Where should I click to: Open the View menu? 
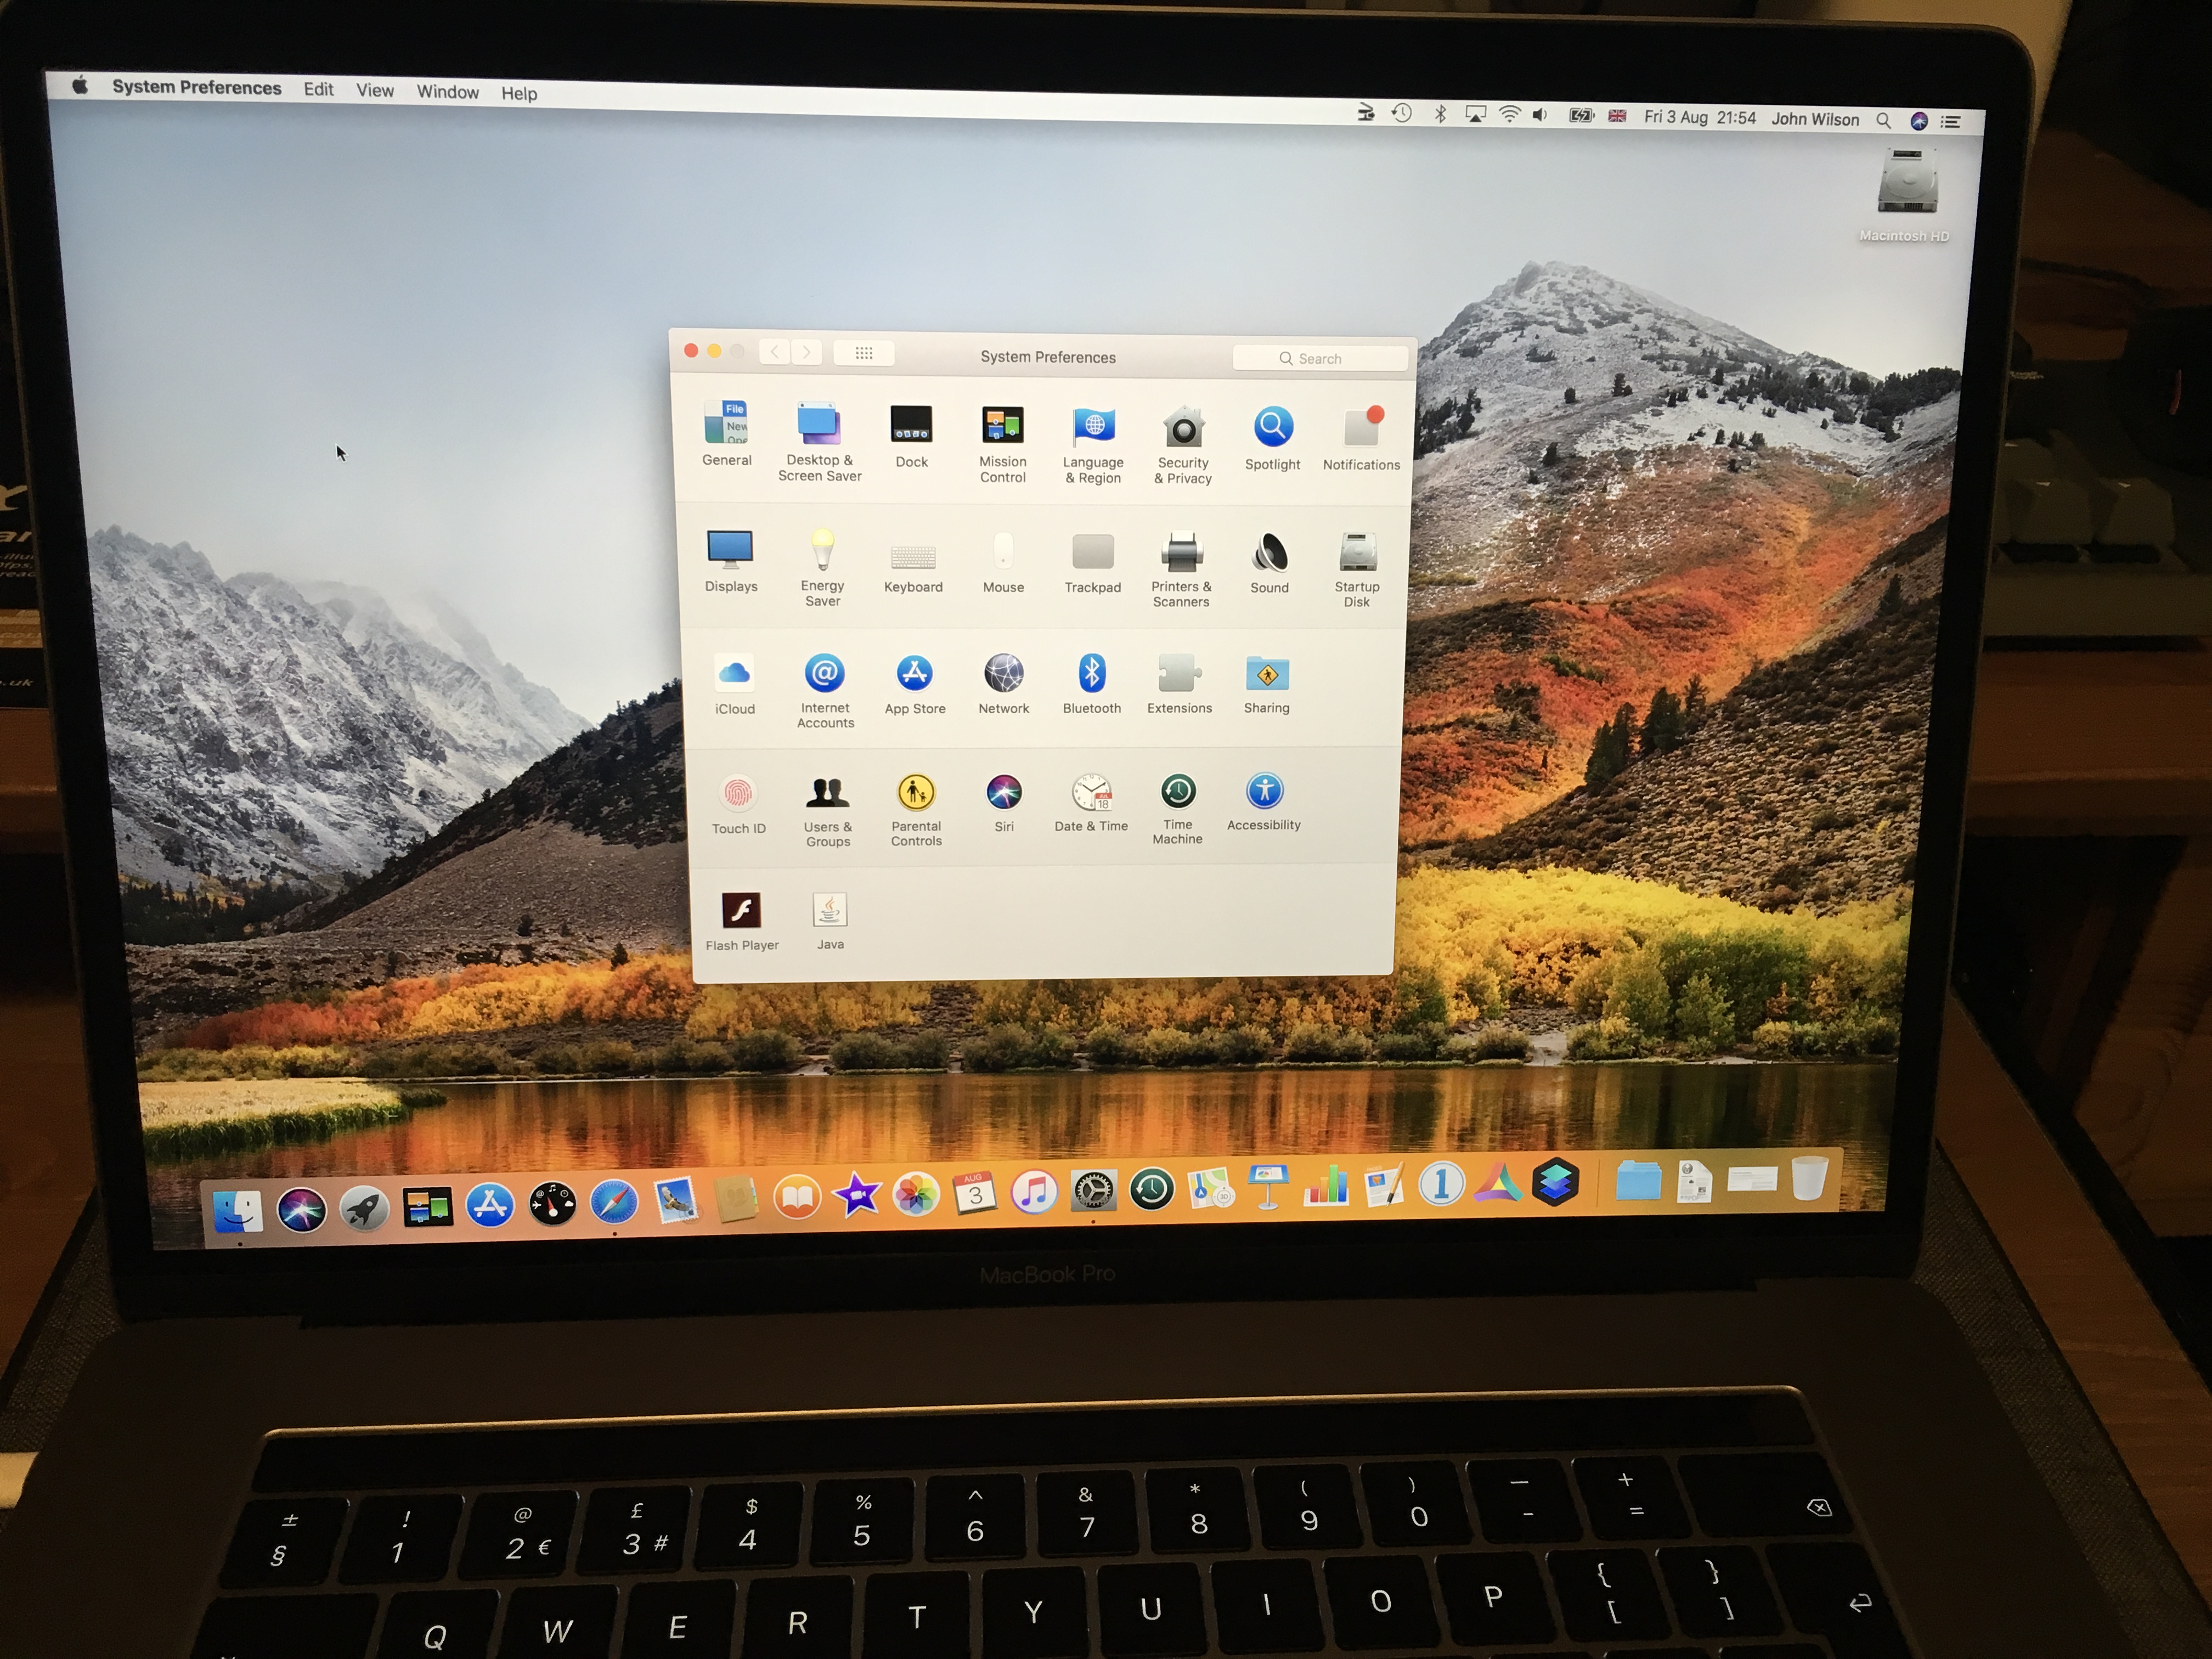[x=375, y=90]
